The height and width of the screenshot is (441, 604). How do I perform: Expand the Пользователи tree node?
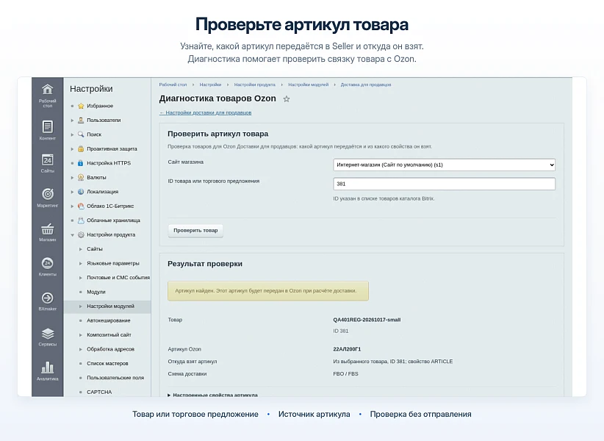[x=72, y=120]
